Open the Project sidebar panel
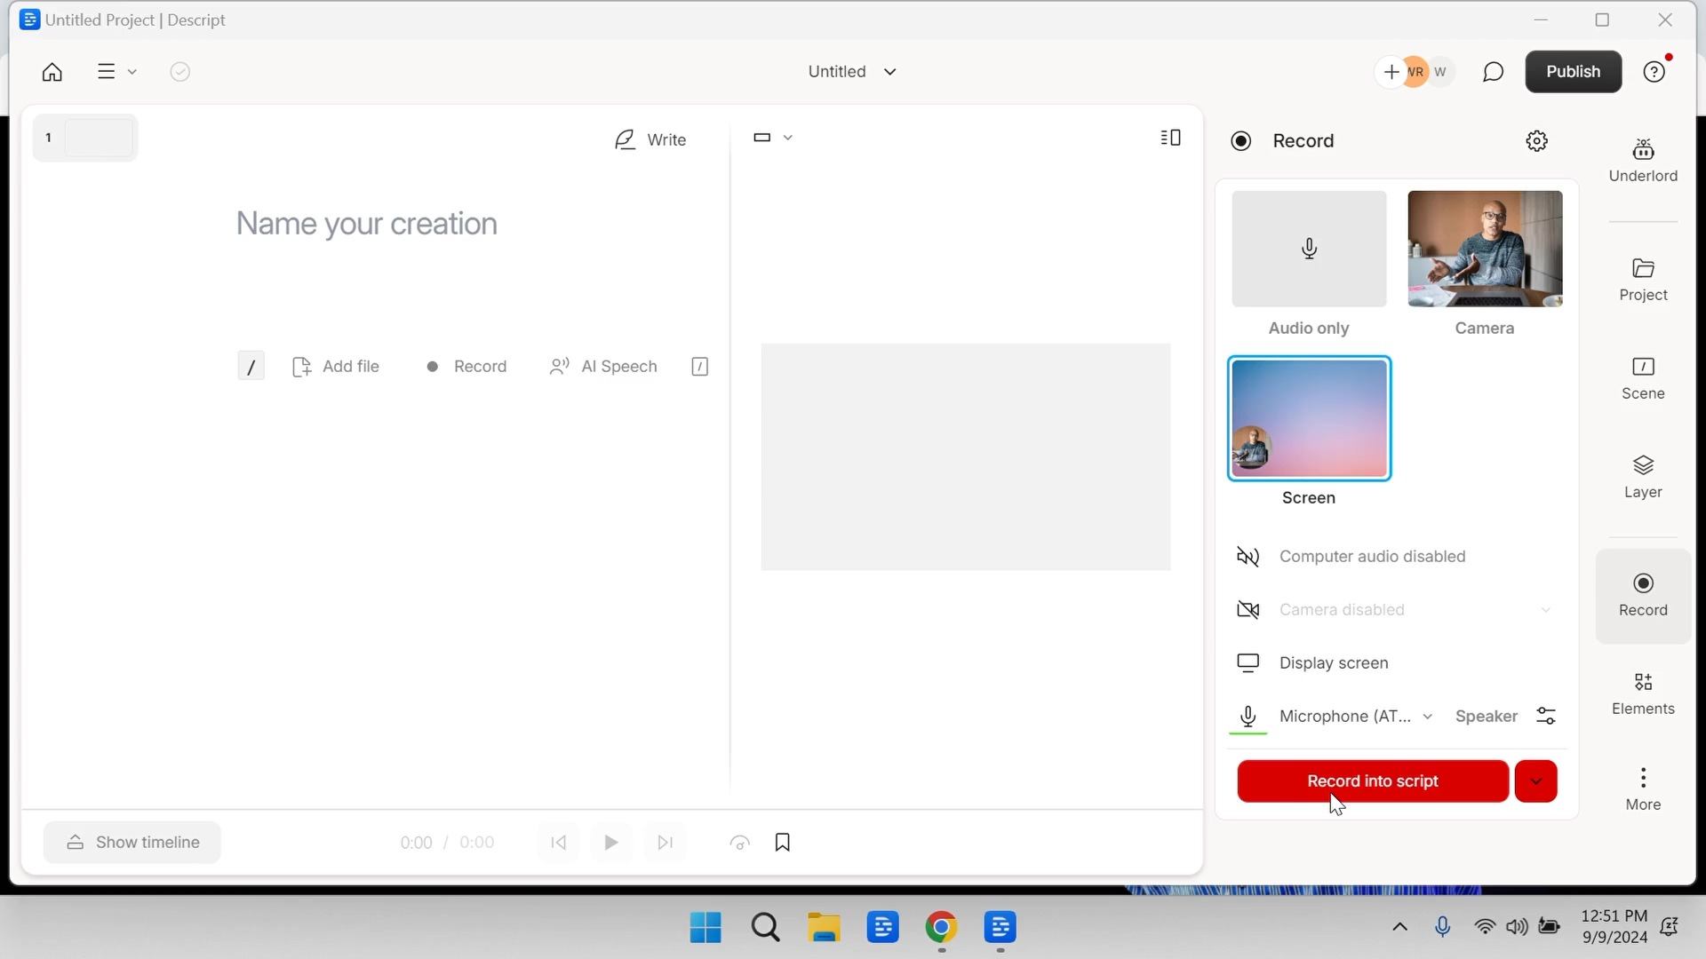Viewport: 1706px width, 959px height. coord(1642,279)
